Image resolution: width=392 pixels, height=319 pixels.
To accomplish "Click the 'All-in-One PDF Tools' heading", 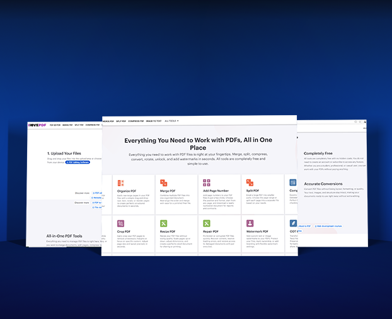I will pyautogui.click(x=64, y=236).
